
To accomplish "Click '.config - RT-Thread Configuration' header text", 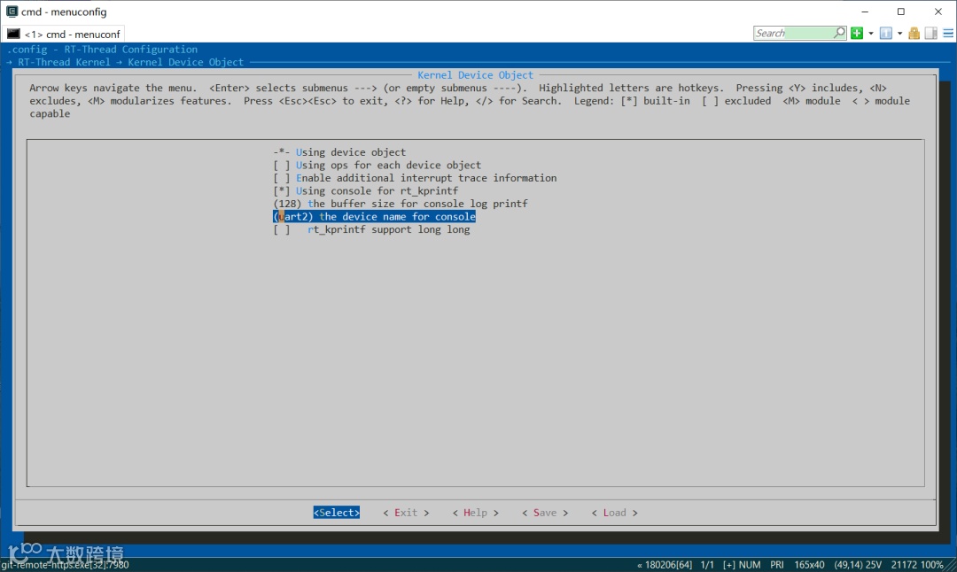I will coord(102,50).
